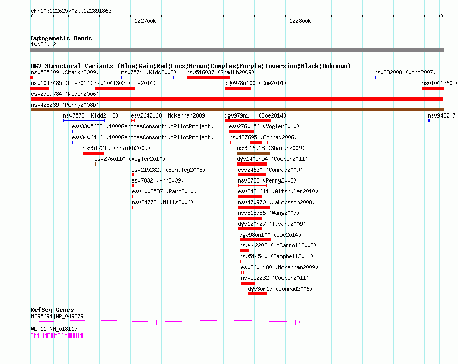Click nsv517219 (Shaikh2009) label

116,148
